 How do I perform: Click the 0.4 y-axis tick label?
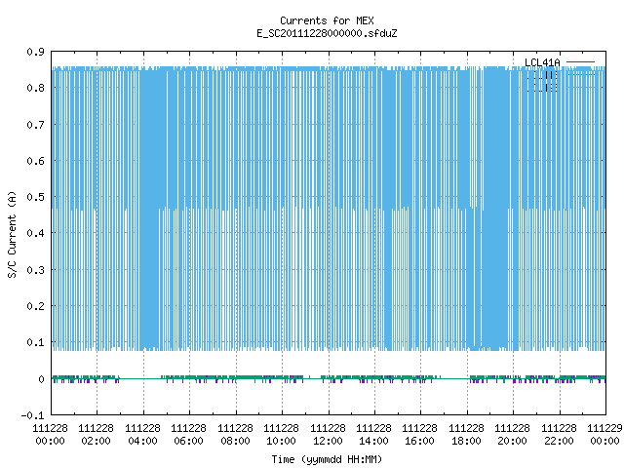coord(35,233)
